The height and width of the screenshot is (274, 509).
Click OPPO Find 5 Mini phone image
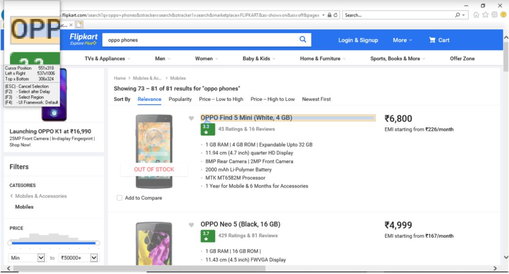tap(154, 151)
